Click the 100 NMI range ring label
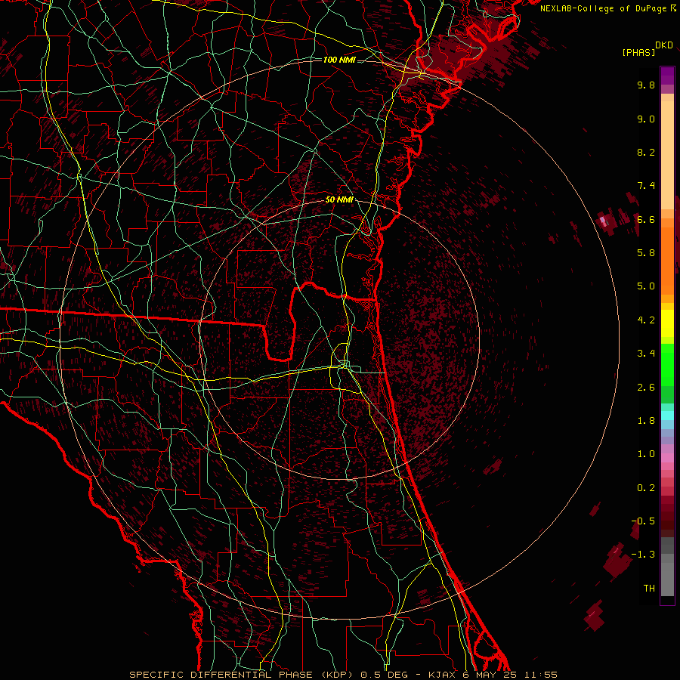The width and height of the screenshot is (680, 680). [x=339, y=60]
